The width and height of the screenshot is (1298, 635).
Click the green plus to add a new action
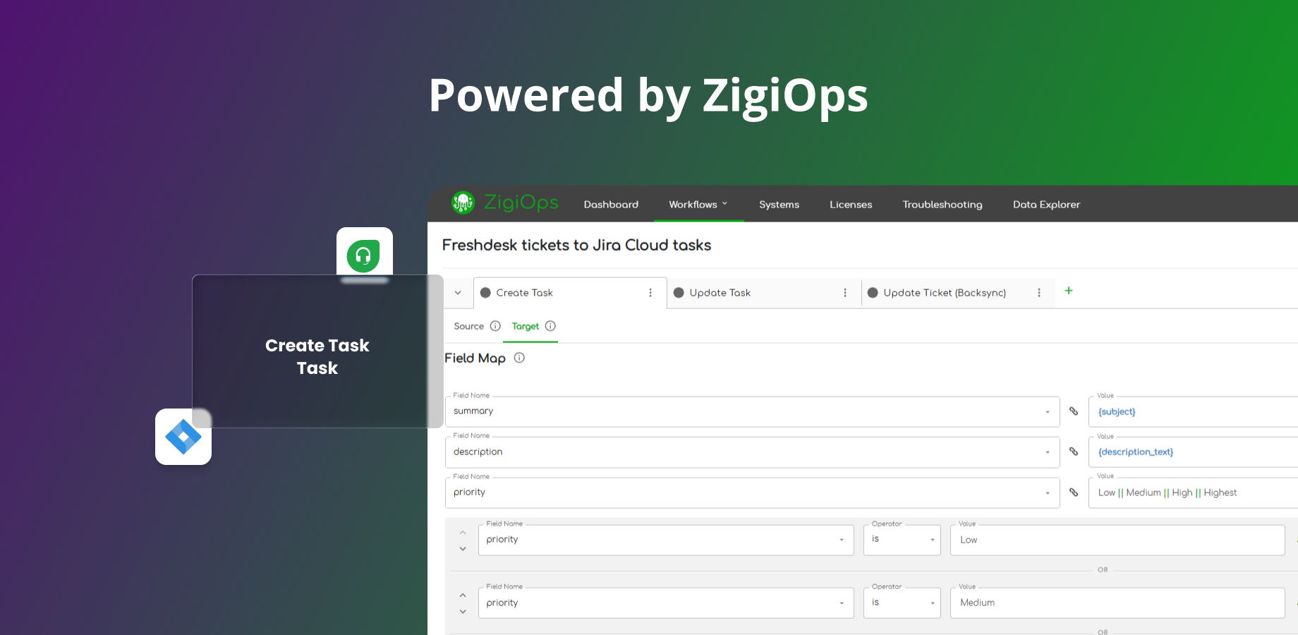[1068, 290]
